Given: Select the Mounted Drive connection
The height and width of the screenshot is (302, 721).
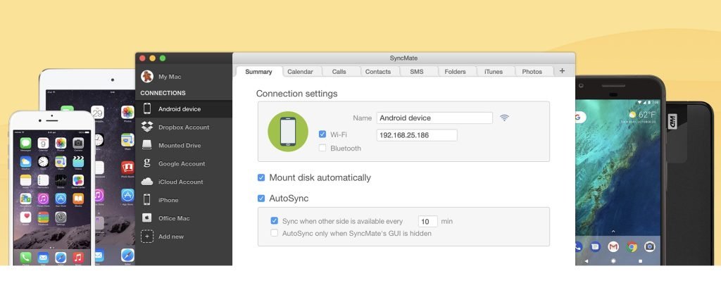Looking at the screenshot, I should (184, 145).
